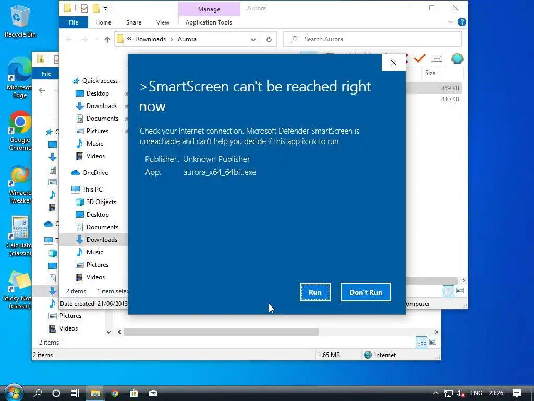Select Videos under This PC

90,277
